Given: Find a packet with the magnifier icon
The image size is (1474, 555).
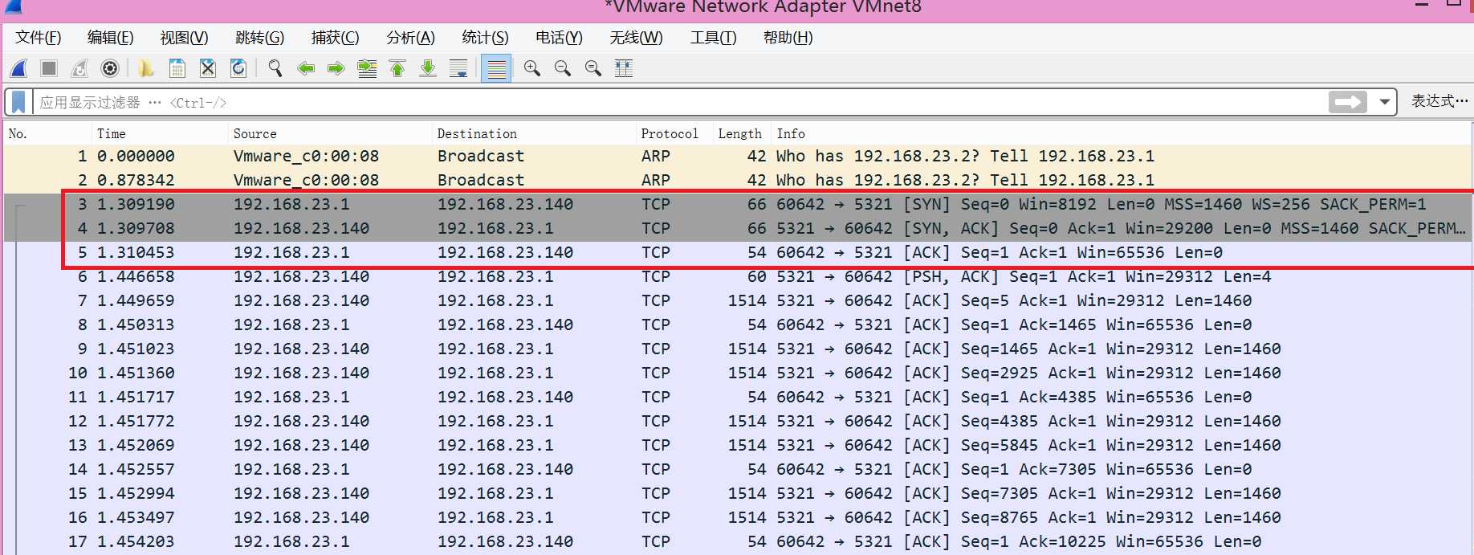Looking at the screenshot, I should click(x=275, y=68).
